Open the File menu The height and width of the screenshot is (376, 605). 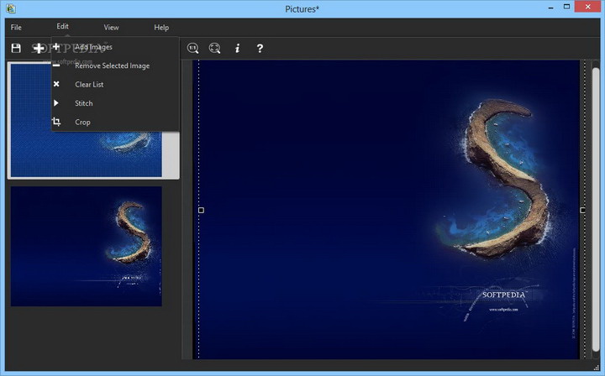[16, 28]
